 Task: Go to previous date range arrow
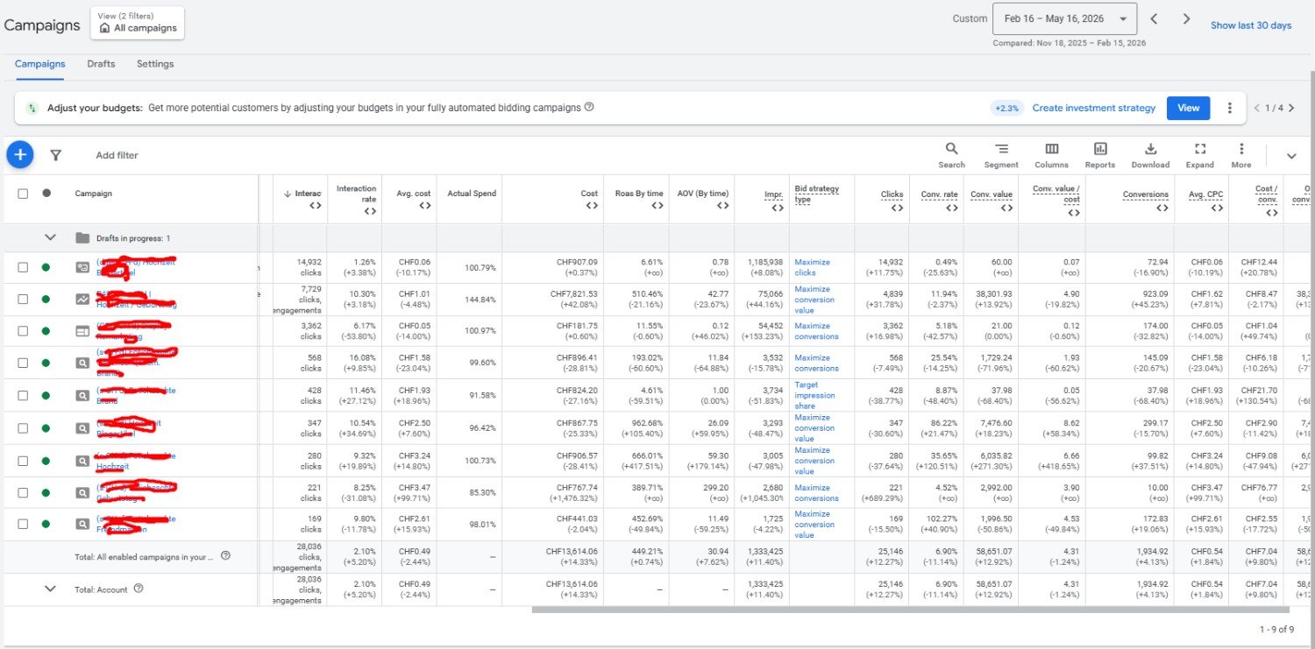coord(1154,18)
